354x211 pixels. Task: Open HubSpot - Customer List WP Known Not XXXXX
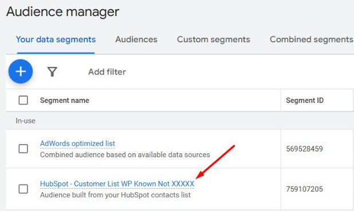coord(117,184)
